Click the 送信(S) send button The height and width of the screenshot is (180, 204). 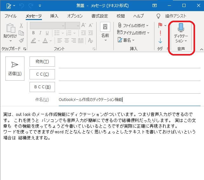15,69
